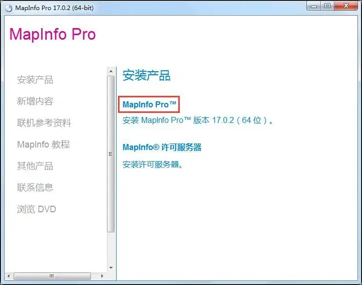This screenshot has height=285, width=362.
Task: Click the MapInfo® 许可服务器 link
Action: tap(162, 147)
